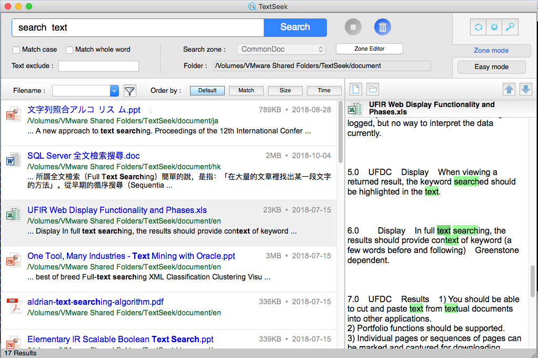This screenshot has width=538, height=358.
Task: Click the filename filter funnel icon
Action: (129, 91)
